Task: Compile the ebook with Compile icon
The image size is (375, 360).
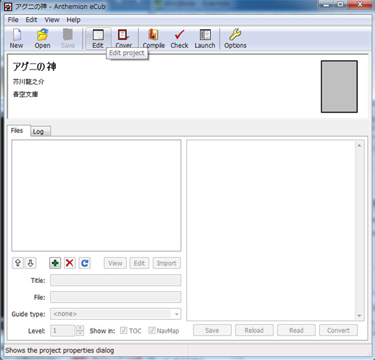Action: pyautogui.click(x=153, y=38)
